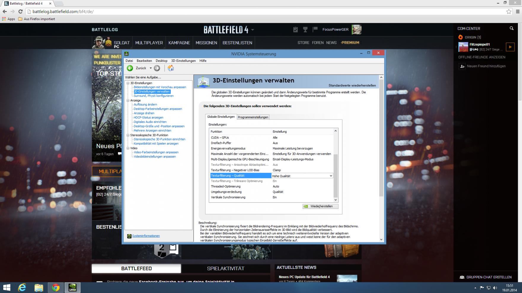Open the Zurück history dropdown arrow
Viewport: 522px width, 293px height.
coord(151,68)
